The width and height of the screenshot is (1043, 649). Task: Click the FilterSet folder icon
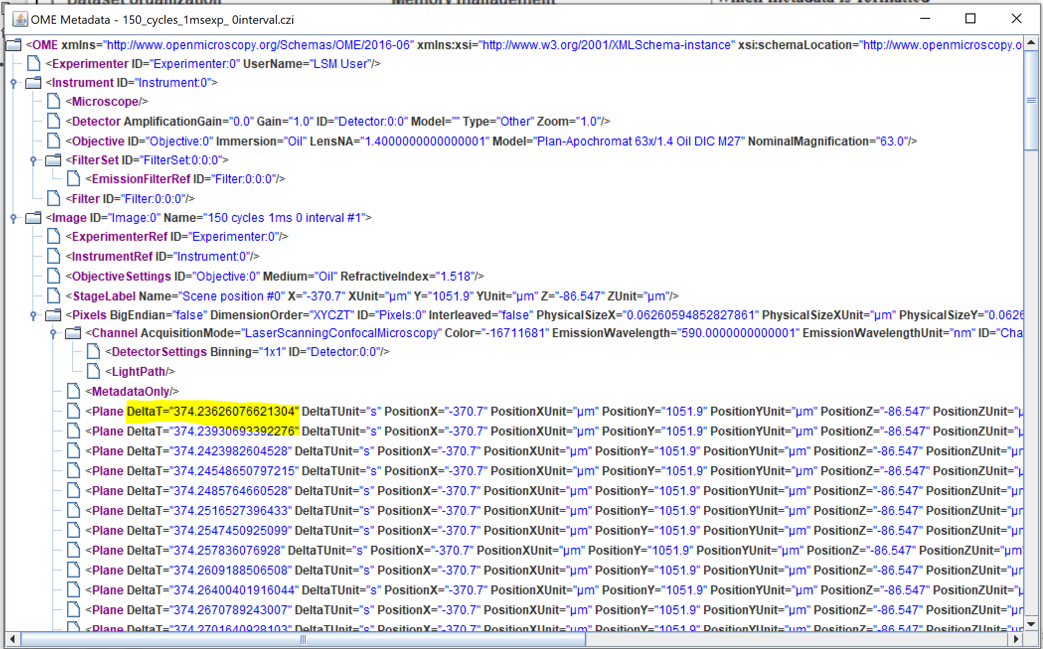(53, 160)
